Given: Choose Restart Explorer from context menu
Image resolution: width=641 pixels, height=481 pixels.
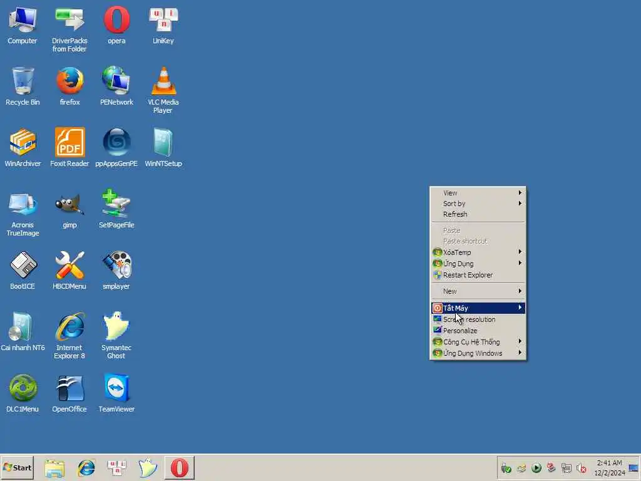Looking at the screenshot, I should click(478, 275).
